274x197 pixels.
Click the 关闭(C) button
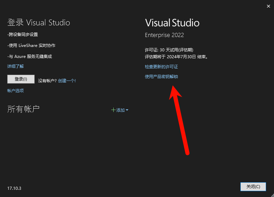pyautogui.click(x=253, y=187)
